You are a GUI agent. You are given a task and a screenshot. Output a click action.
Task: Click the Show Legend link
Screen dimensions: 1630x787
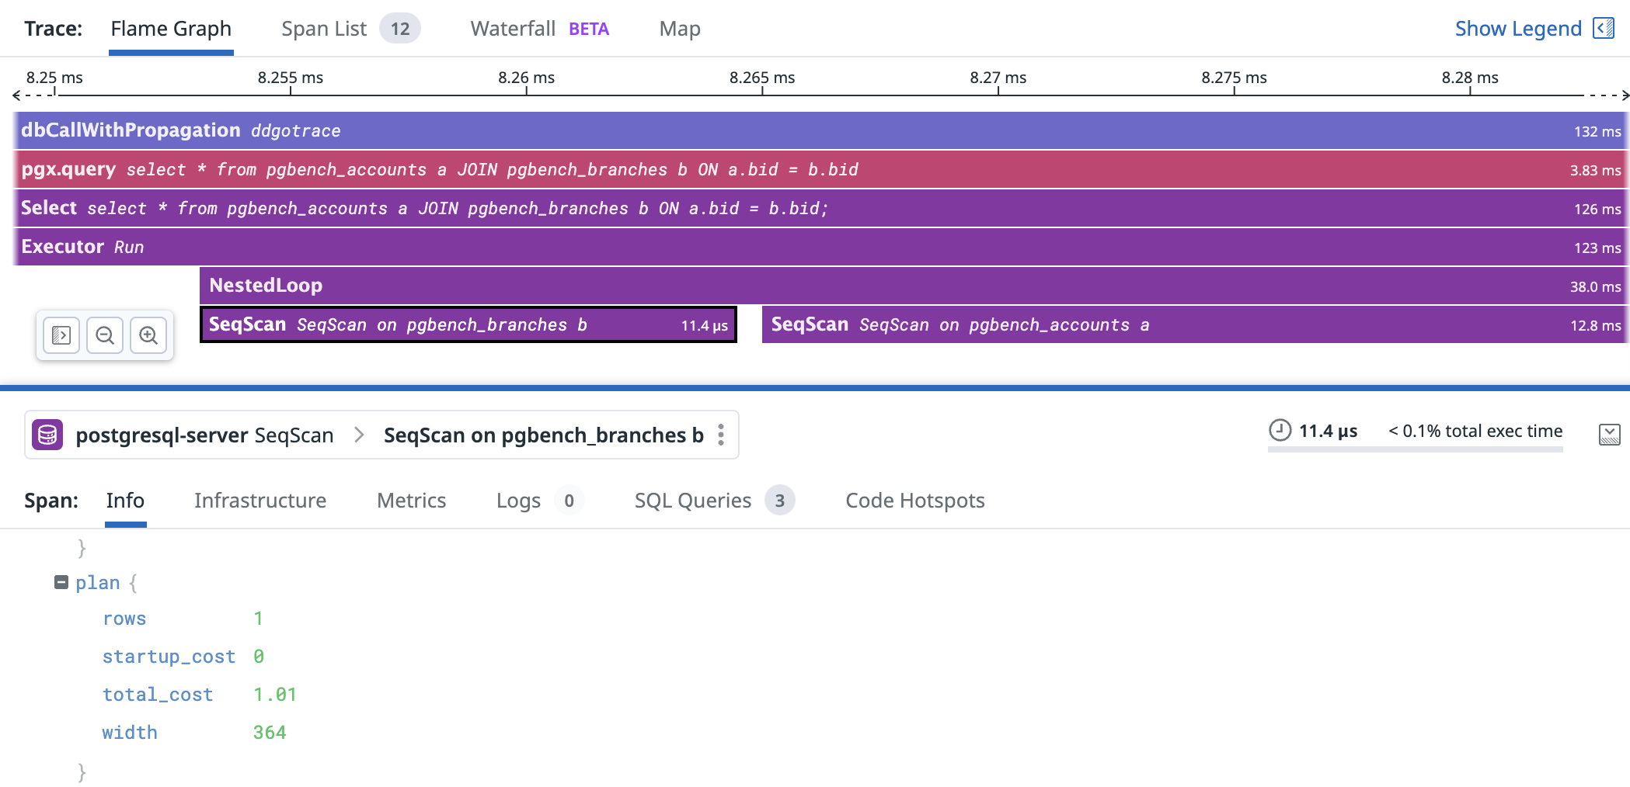click(x=1517, y=29)
